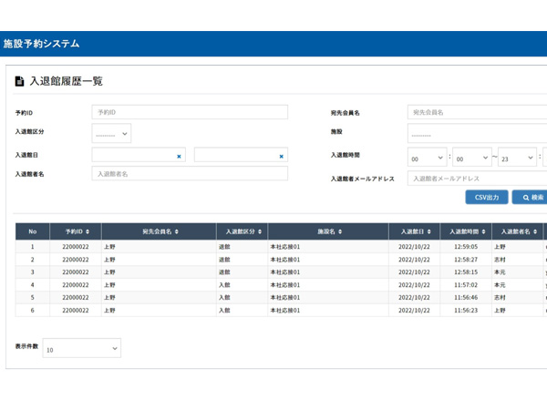
Task: Click the 検索 search button
Action: (x=531, y=197)
